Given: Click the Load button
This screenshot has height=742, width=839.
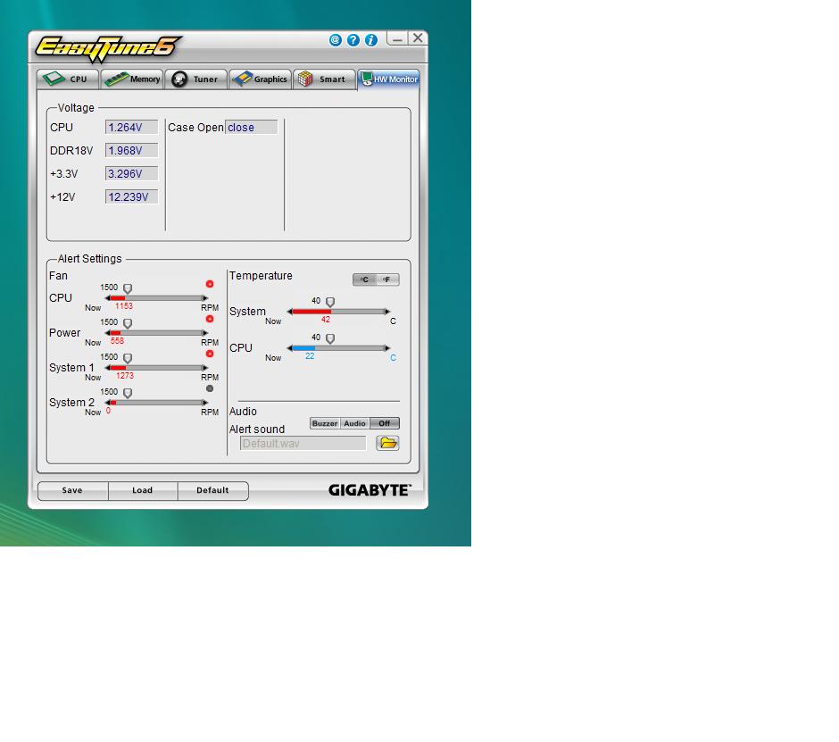Looking at the screenshot, I should (142, 490).
